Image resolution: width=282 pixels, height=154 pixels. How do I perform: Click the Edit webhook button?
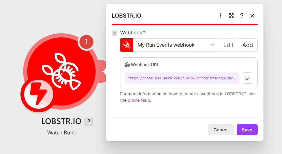point(229,45)
